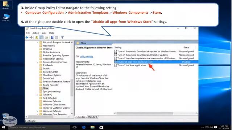Image resolution: width=232 pixels, height=130 pixels.
Task: Click the tree horizontal scroll right arrow
Action: tap(69, 117)
